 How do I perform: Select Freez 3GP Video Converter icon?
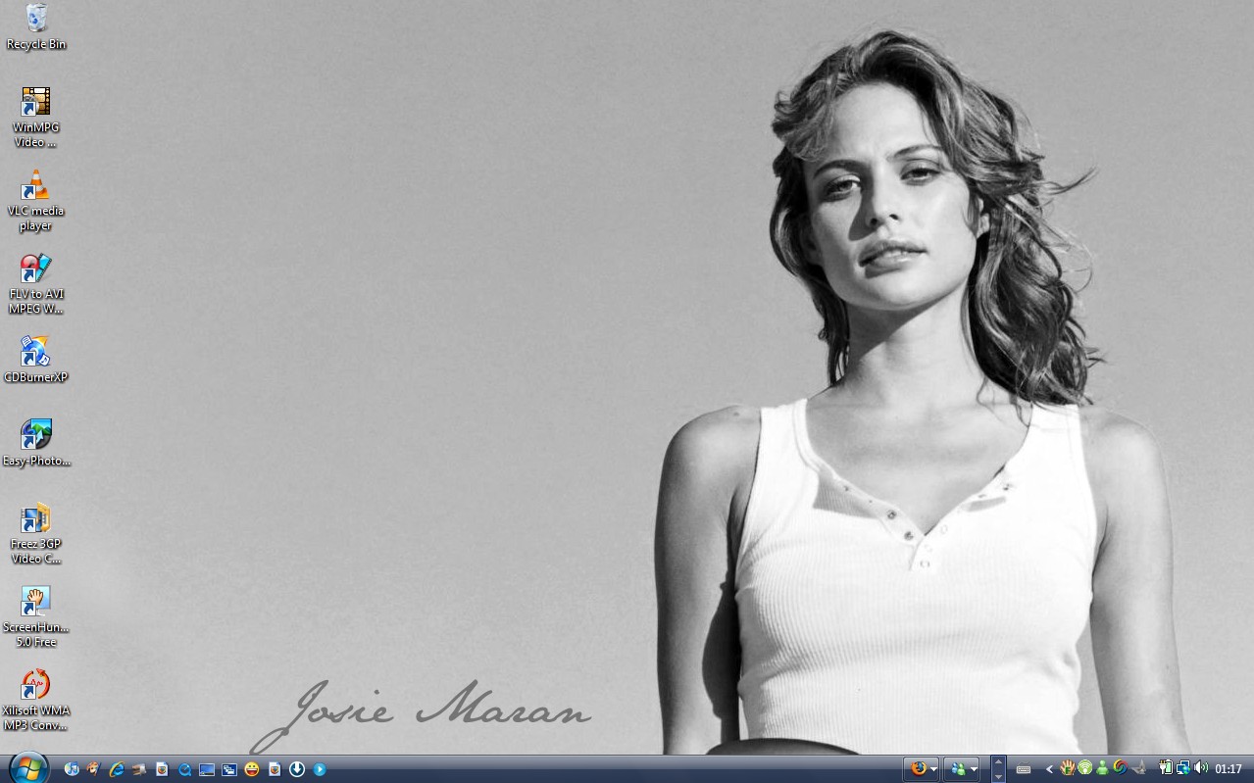pyautogui.click(x=35, y=518)
